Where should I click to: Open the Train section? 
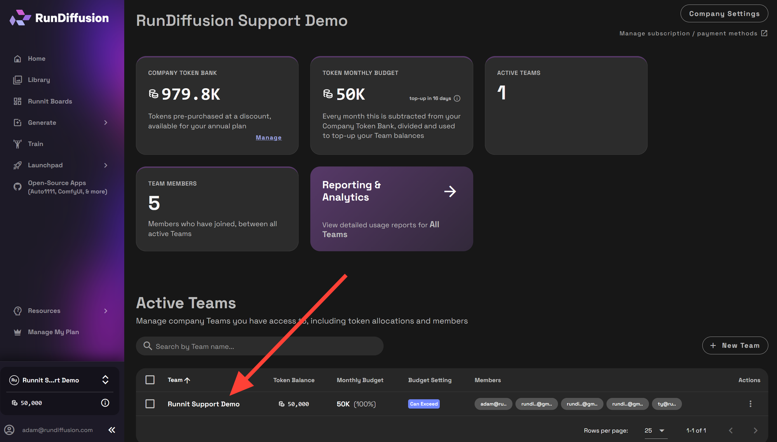pyautogui.click(x=35, y=144)
